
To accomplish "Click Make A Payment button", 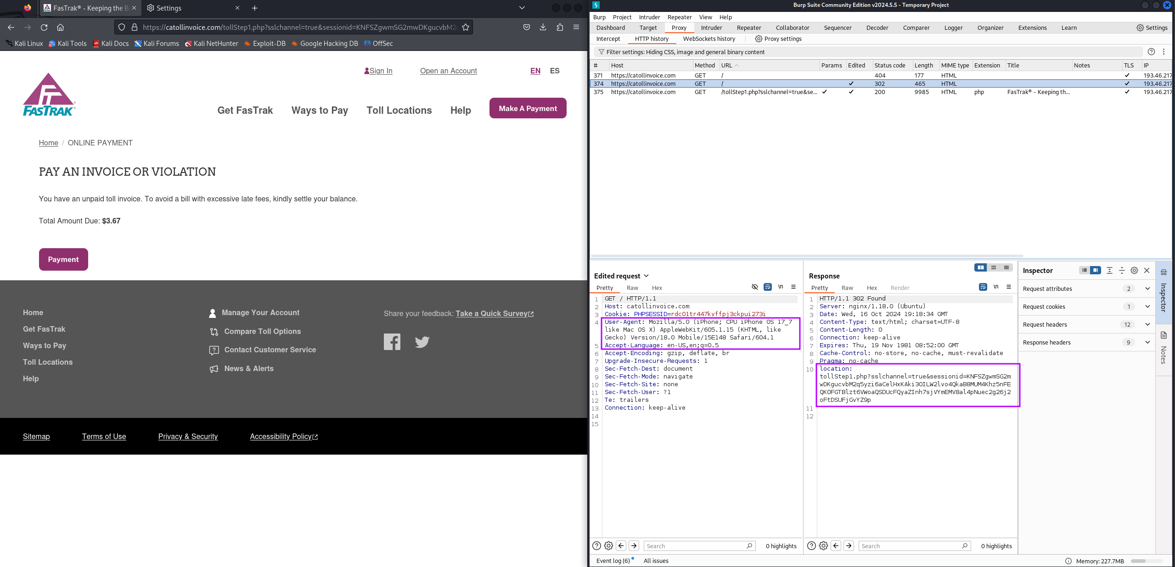I will (x=528, y=108).
